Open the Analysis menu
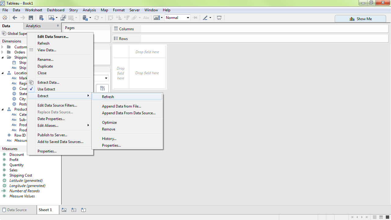The height and width of the screenshot is (220, 391). [89, 10]
